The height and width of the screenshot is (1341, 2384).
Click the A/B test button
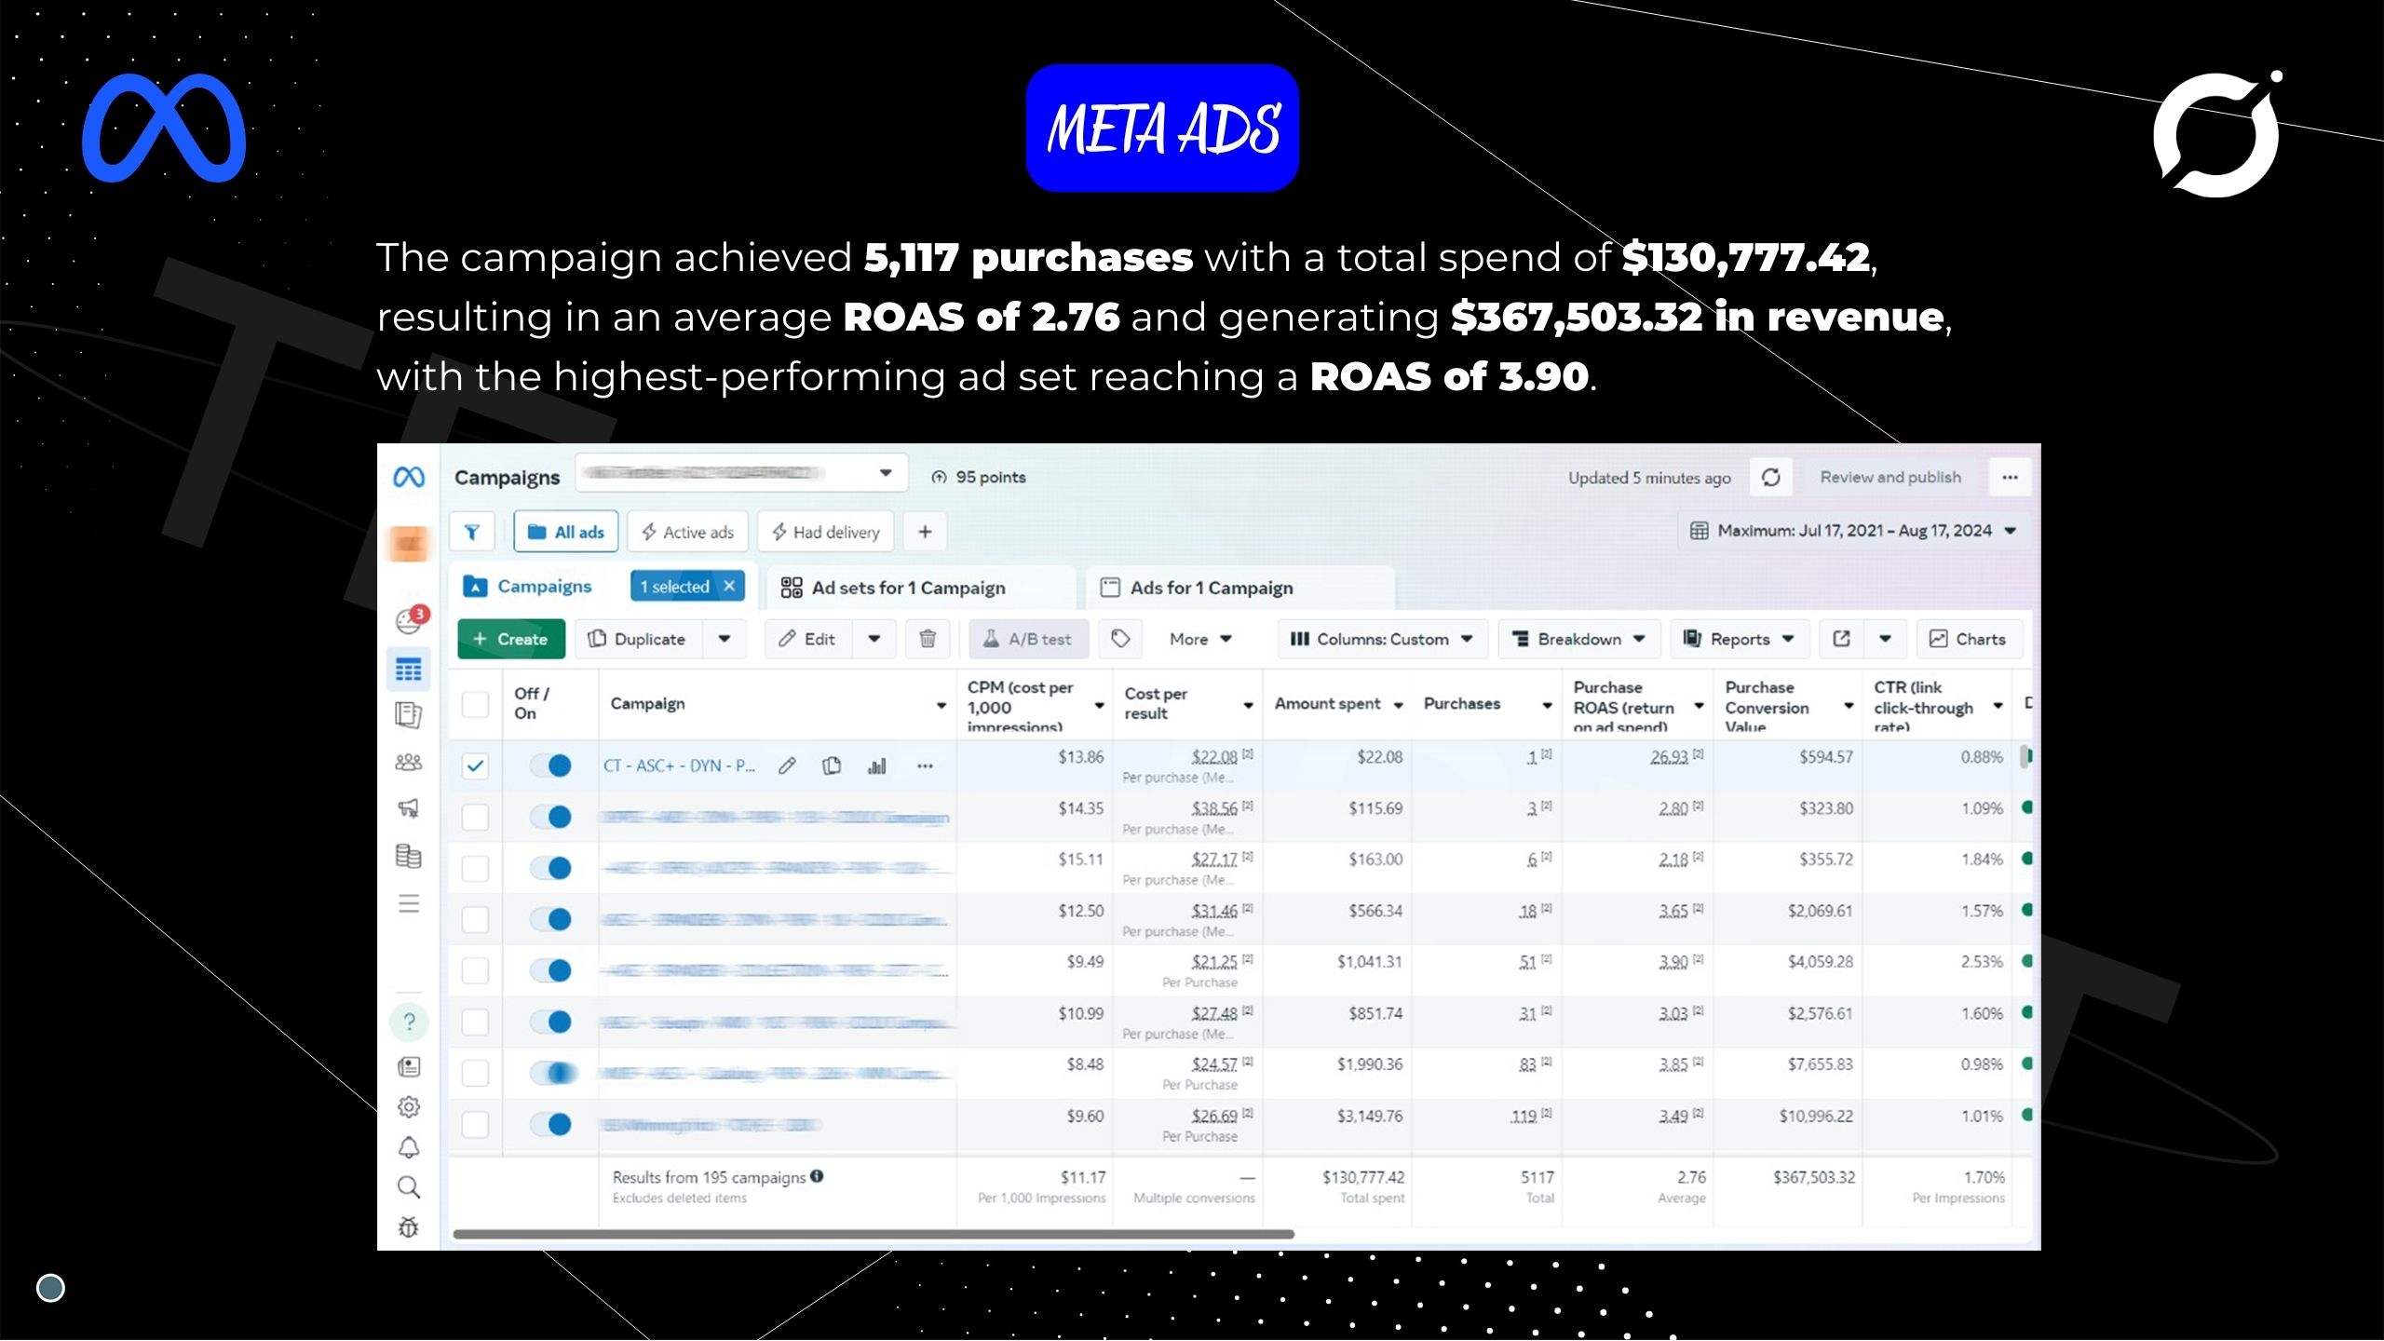click(x=1028, y=639)
